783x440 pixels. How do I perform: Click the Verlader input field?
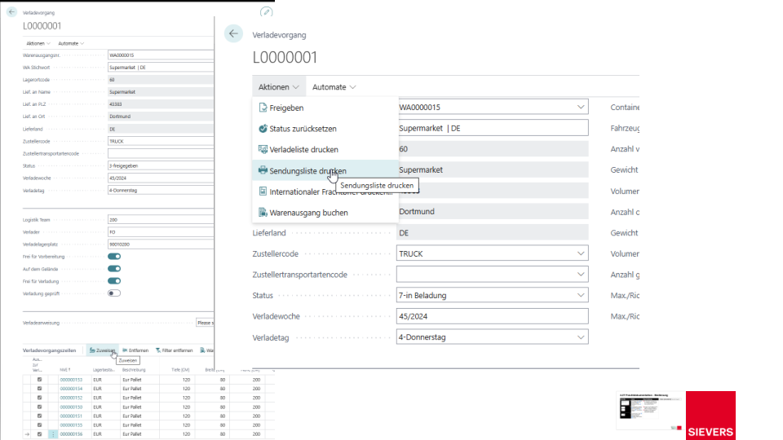[x=161, y=232]
